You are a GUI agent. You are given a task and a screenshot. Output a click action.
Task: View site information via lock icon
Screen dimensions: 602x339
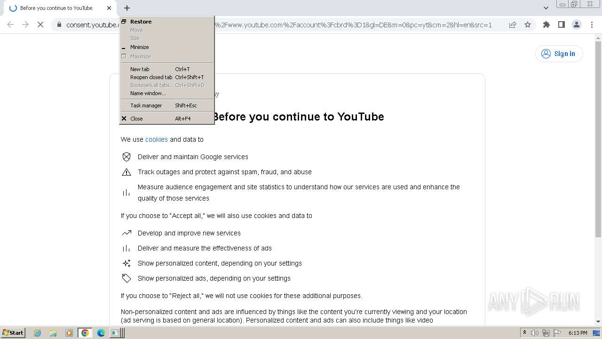[x=59, y=24]
